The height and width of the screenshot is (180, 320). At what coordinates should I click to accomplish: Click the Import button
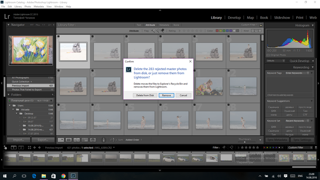click(18, 140)
